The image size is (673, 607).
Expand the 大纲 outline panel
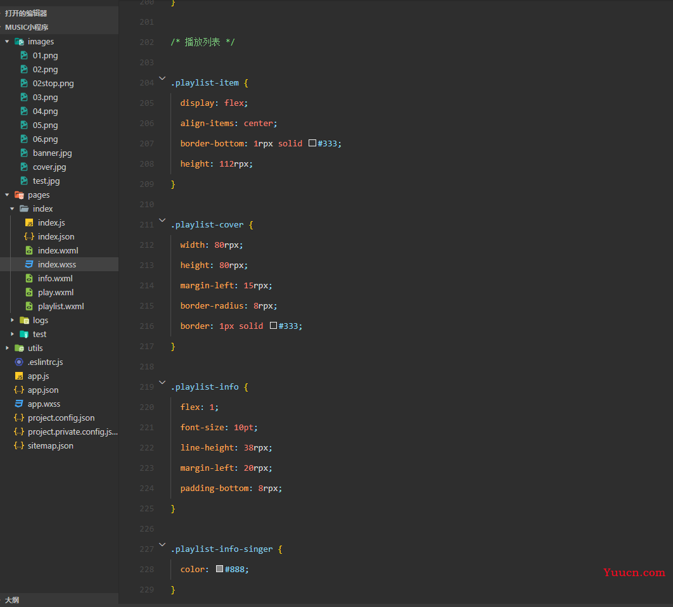pos(59,599)
